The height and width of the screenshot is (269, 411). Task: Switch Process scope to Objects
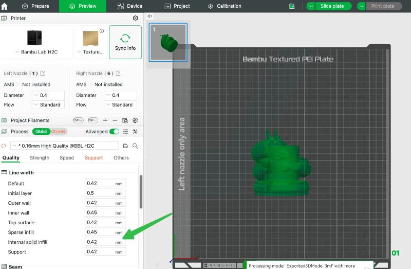pyautogui.click(x=58, y=132)
